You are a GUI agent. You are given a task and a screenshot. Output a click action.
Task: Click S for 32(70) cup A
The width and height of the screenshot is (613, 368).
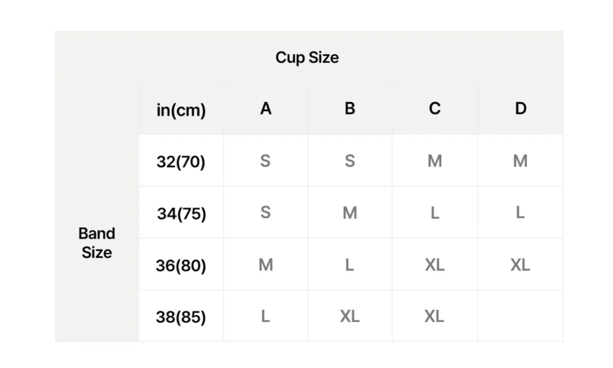click(266, 161)
